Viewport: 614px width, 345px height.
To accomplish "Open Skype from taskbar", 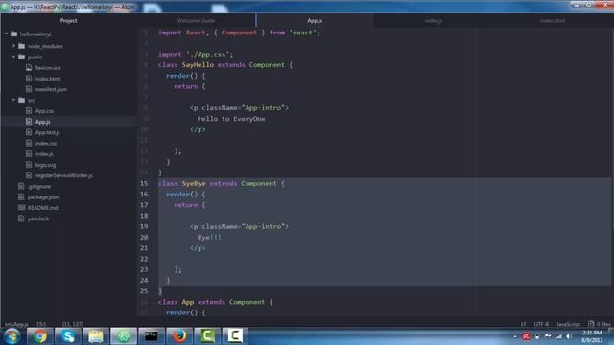I will 68,336.
